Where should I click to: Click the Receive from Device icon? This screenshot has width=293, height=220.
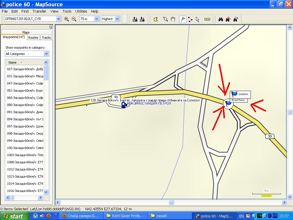(x=142, y=19)
